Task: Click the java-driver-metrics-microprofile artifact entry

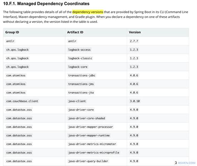Action: tap(94, 153)
